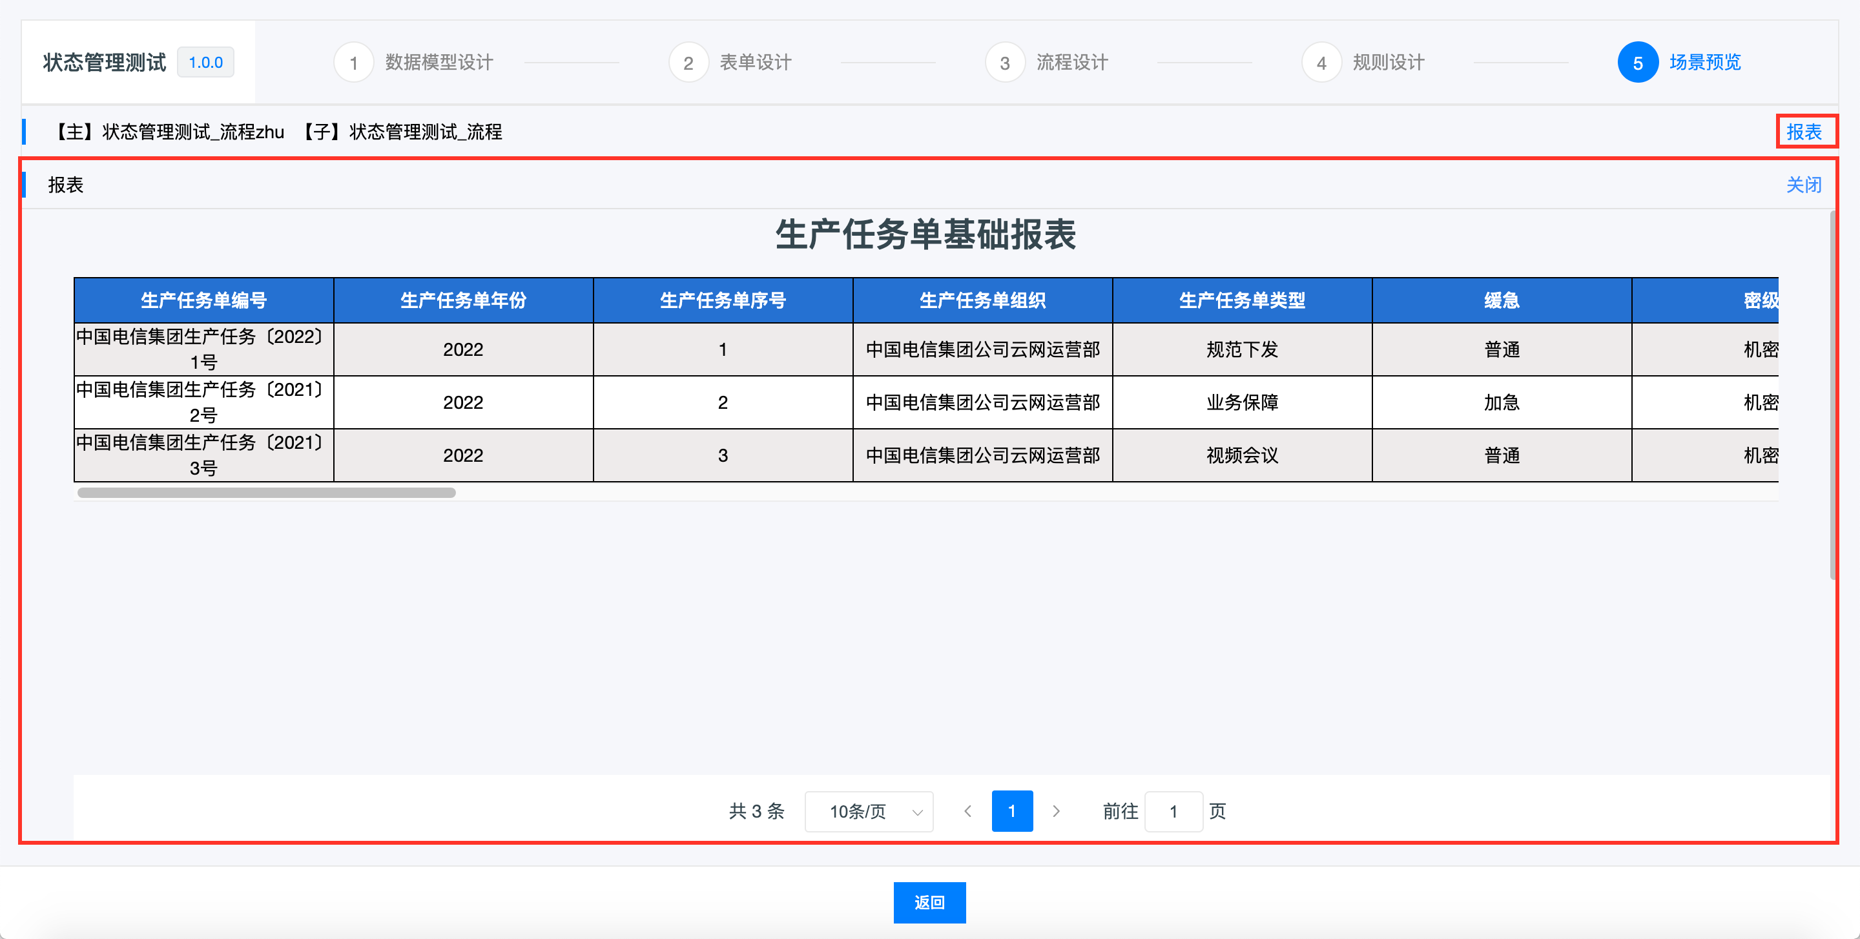Click 生产任务单序号 column header
The width and height of the screenshot is (1860, 939).
coord(723,300)
